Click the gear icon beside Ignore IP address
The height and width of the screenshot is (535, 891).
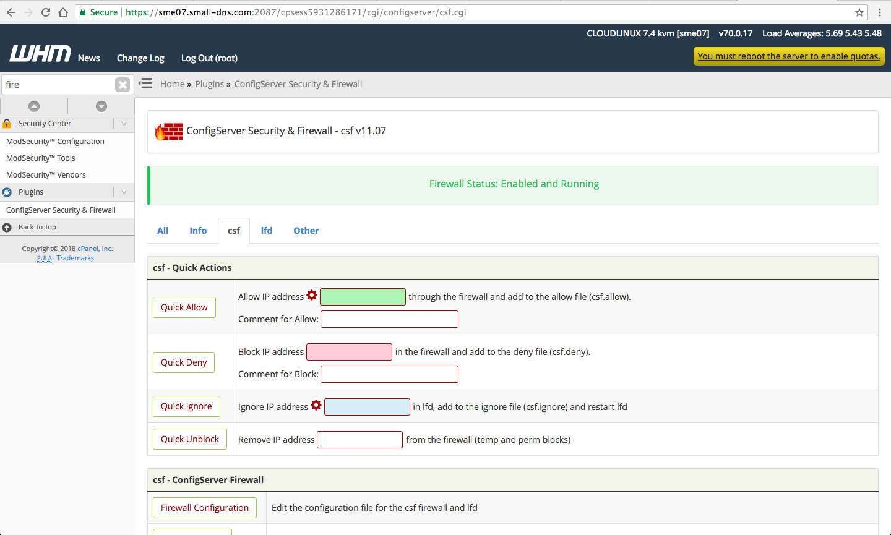click(316, 405)
